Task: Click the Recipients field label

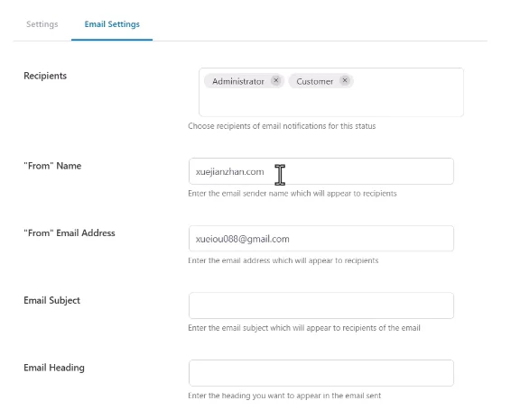Action: [x=45, y=76]
